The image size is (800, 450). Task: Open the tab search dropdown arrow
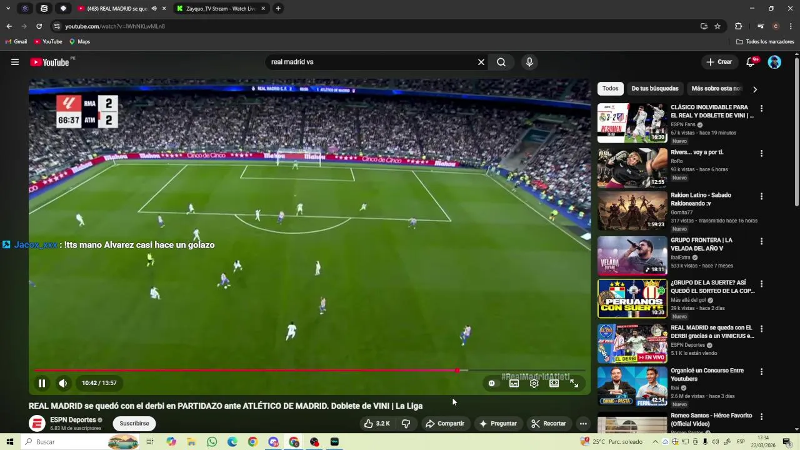point(7,9)
